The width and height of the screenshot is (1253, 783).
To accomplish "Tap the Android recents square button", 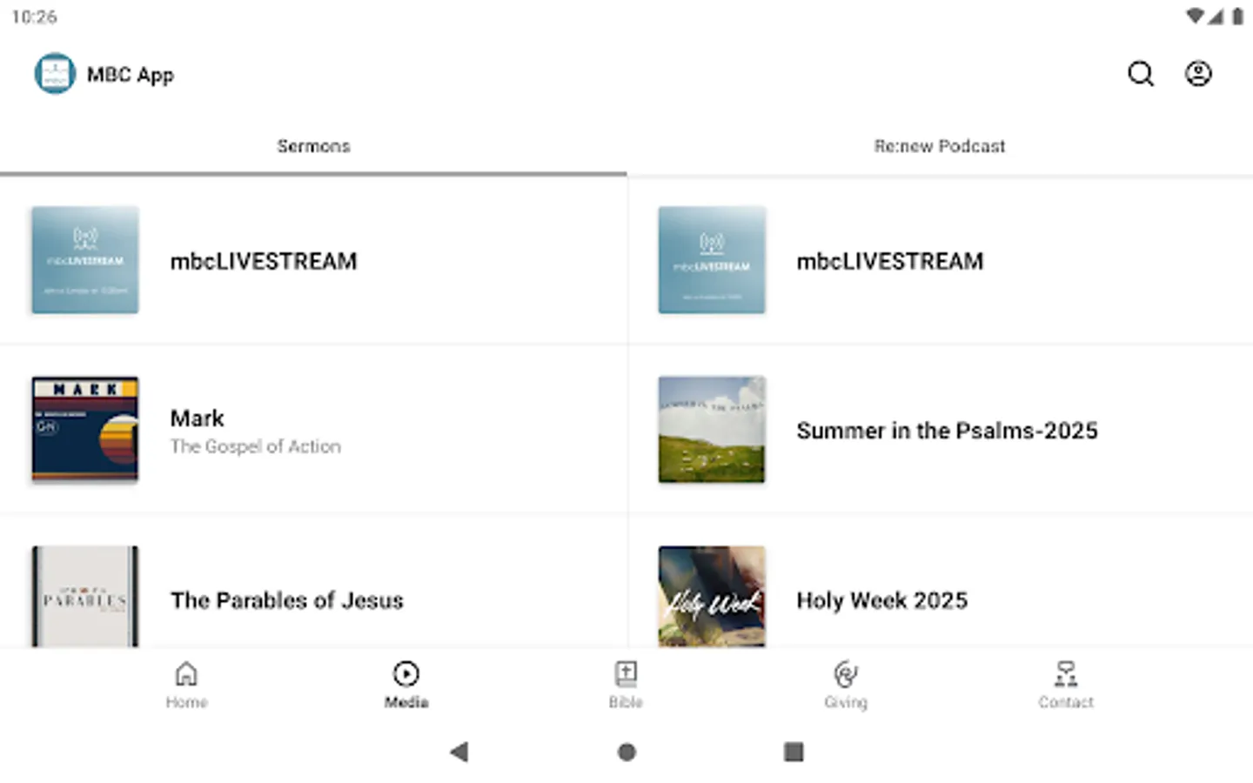I will [x=794, y=752].
